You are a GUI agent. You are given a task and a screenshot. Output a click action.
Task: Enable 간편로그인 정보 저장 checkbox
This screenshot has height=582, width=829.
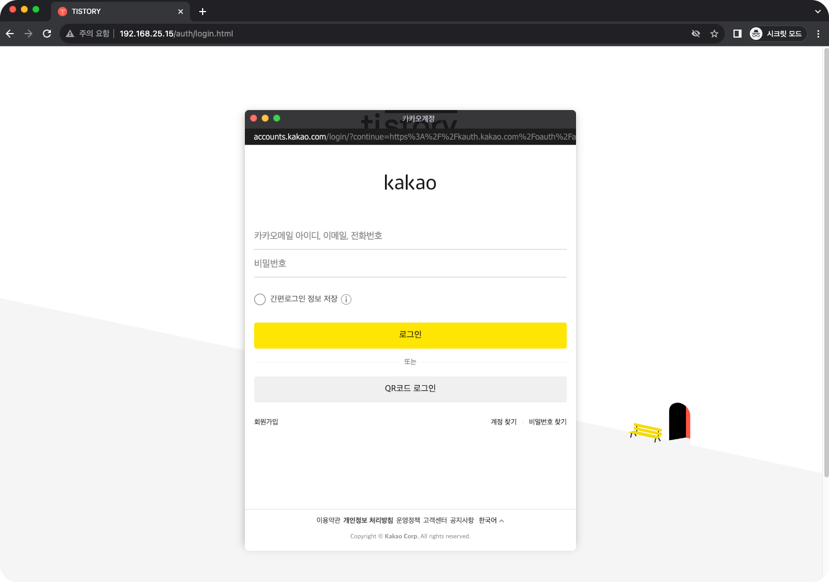tap(260, 299)
